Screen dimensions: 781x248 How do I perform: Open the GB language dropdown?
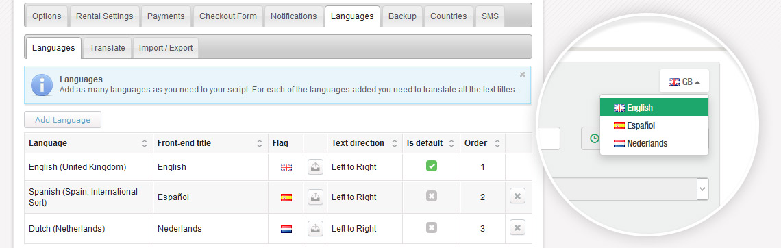point(684,82)
